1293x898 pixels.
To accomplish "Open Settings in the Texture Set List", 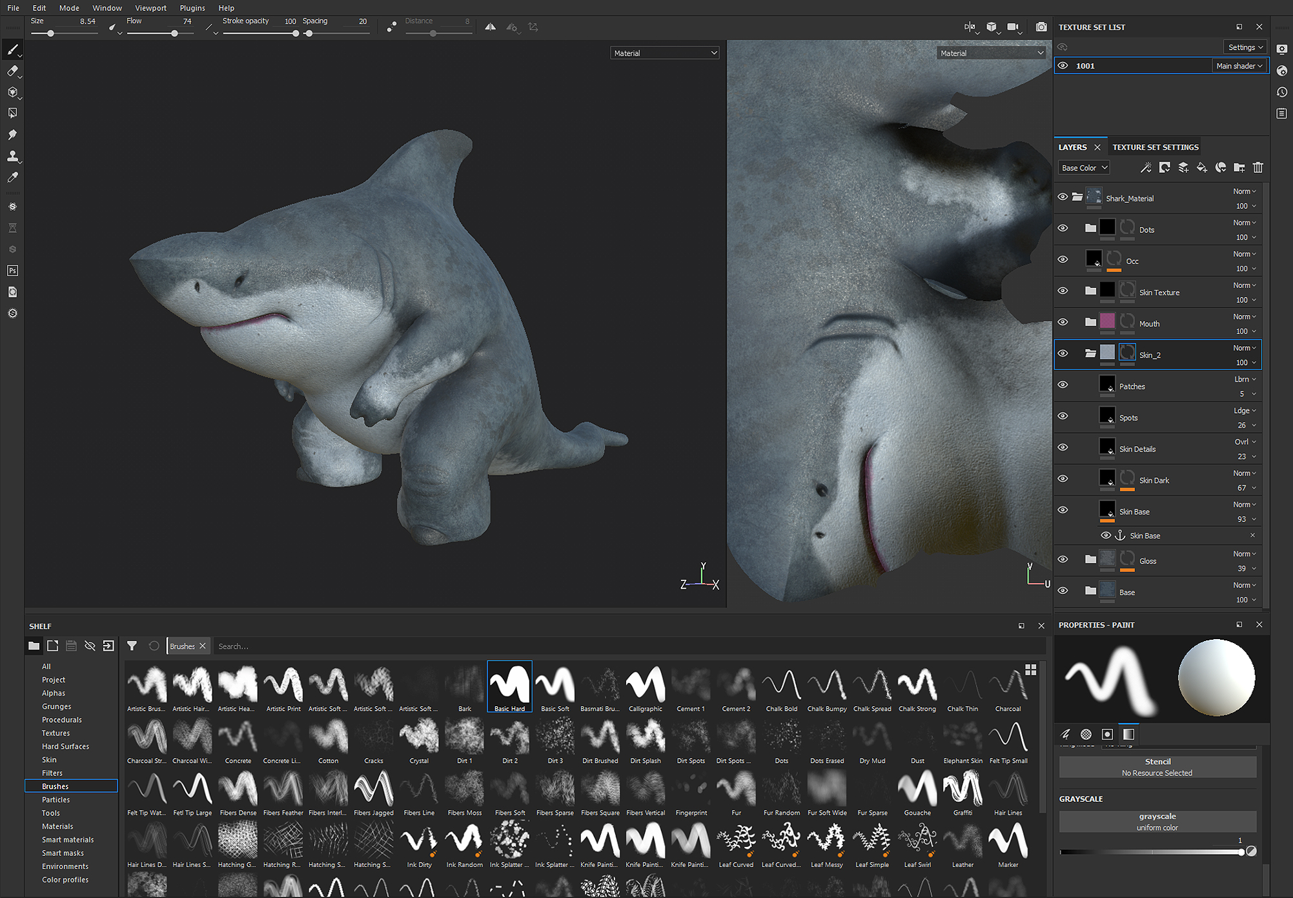I will [1245, 46].
